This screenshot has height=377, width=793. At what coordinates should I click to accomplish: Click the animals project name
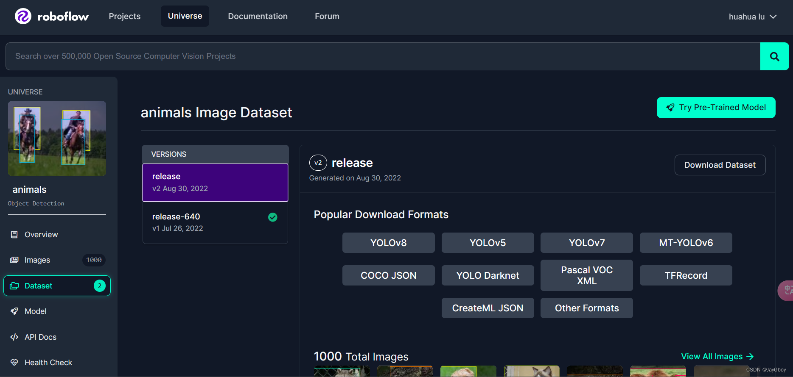click(x=29, y=189)
